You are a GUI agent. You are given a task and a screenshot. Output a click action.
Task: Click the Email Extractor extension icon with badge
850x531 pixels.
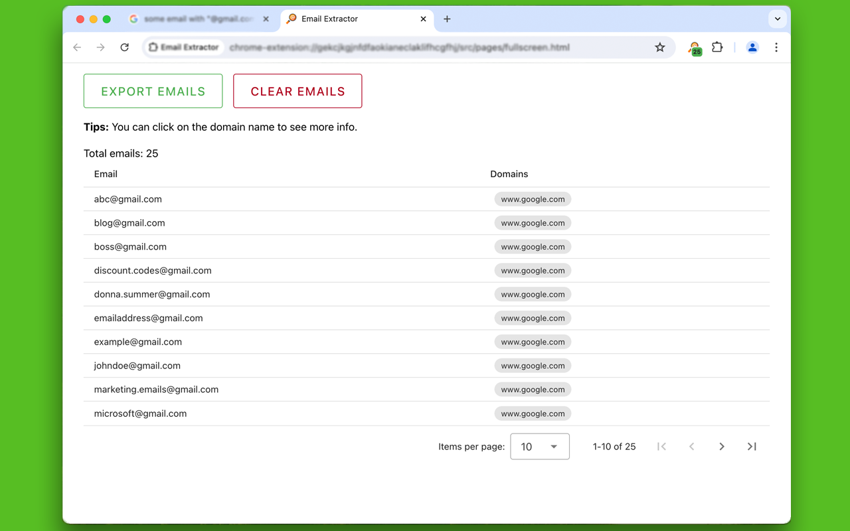click(x=695, y=48)
